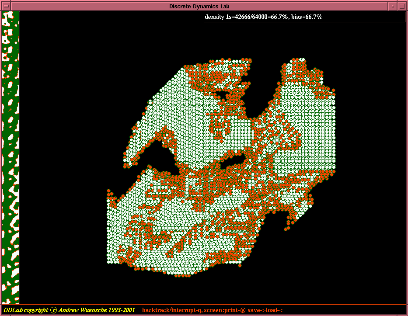Click the network graph of white and orange nodes
408x316 pixels.
click(221, 167)
